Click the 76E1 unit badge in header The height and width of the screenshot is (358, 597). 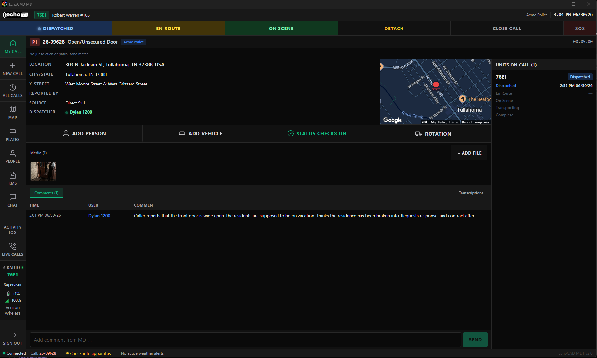point(42,15)
